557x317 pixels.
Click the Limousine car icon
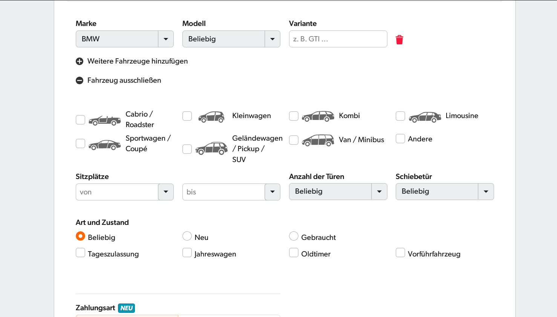point(425,117)
